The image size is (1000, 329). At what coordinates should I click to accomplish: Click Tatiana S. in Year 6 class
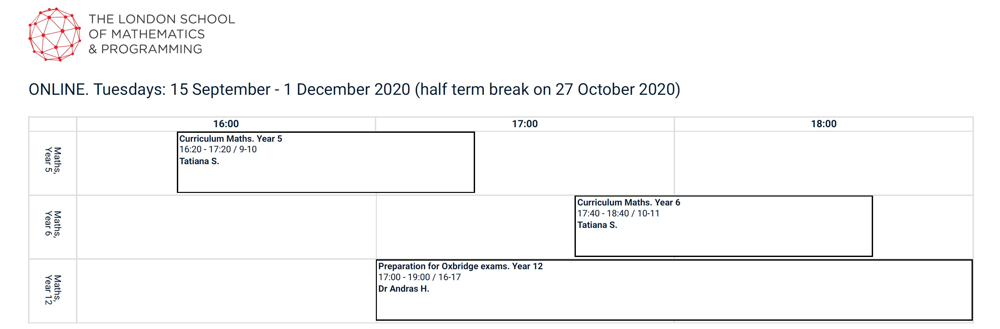(597, 225)
